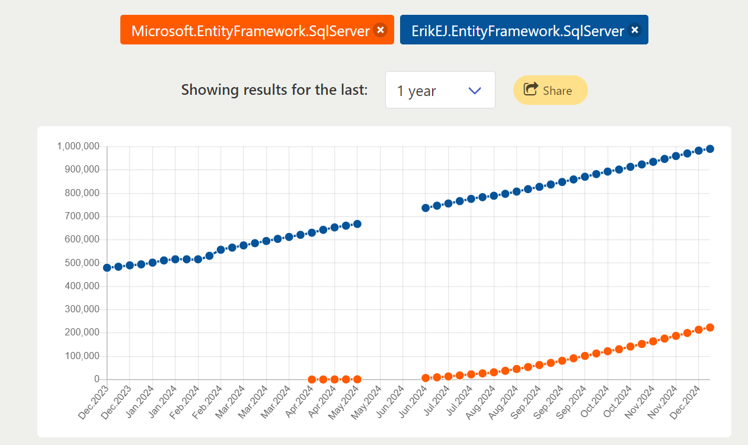The height and width of the screenshot is (445, 748).
Task: Click the blue ErikEJ.EntityFramework.SqlServer tag label
Action: click(517, 31)
